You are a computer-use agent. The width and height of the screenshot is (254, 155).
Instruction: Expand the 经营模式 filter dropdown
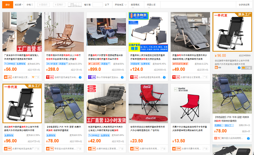pos(135,5)
